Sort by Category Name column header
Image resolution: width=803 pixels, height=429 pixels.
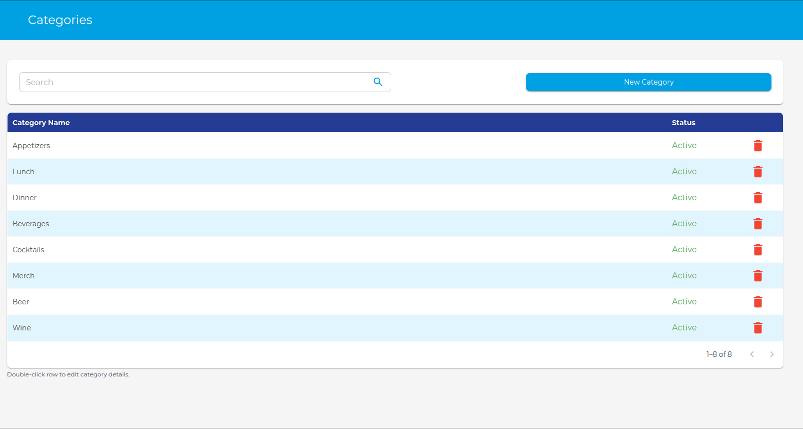pyautogui.click(x=41, y=123)
